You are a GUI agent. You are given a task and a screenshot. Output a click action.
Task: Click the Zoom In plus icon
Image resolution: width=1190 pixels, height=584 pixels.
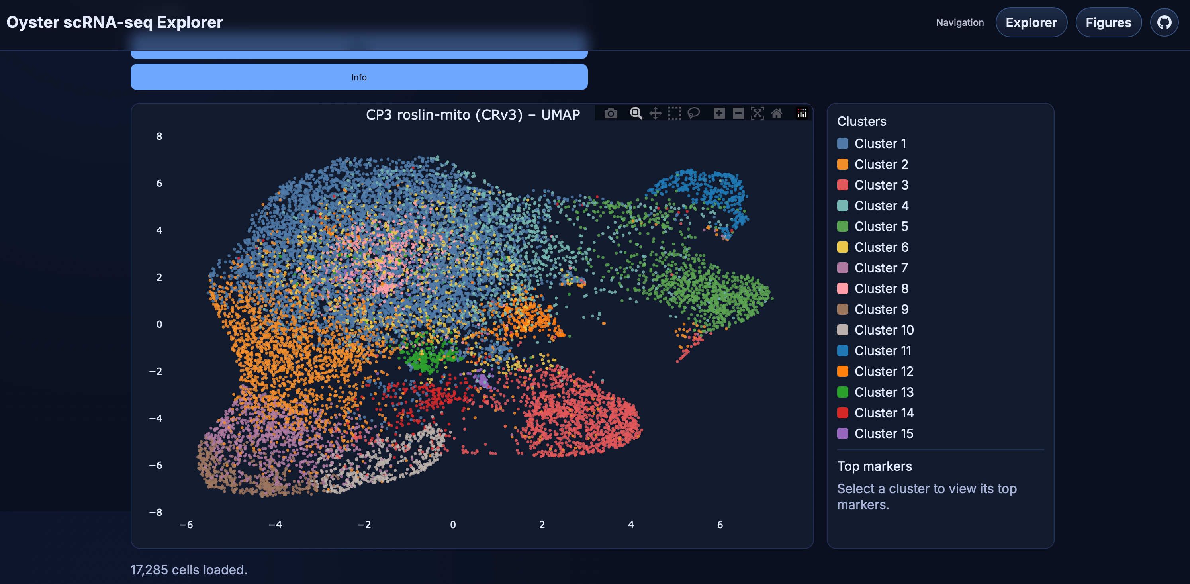[719, 113]
